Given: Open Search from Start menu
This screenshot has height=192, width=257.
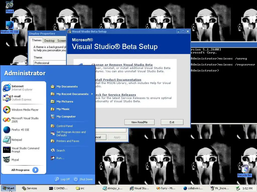Looking at the screenshot, I should click(x=58, y=150).
